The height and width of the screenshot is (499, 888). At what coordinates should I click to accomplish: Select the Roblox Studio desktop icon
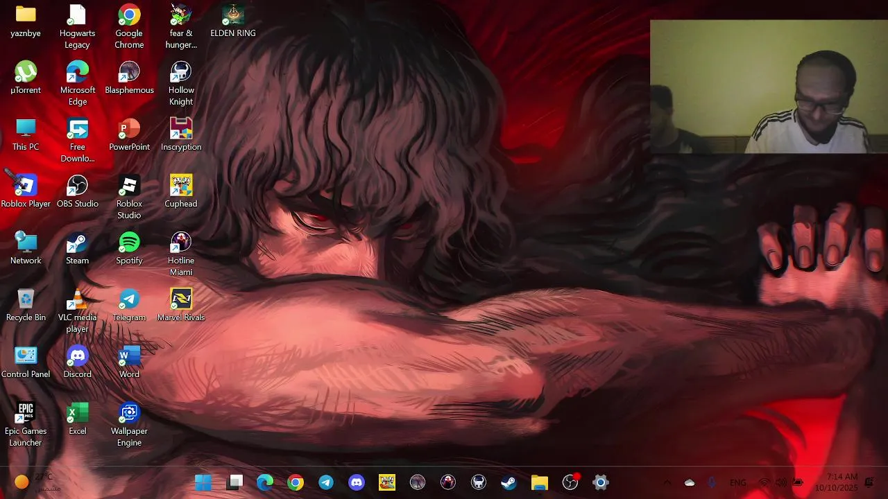pyautogui.click(x=129, y=198)
